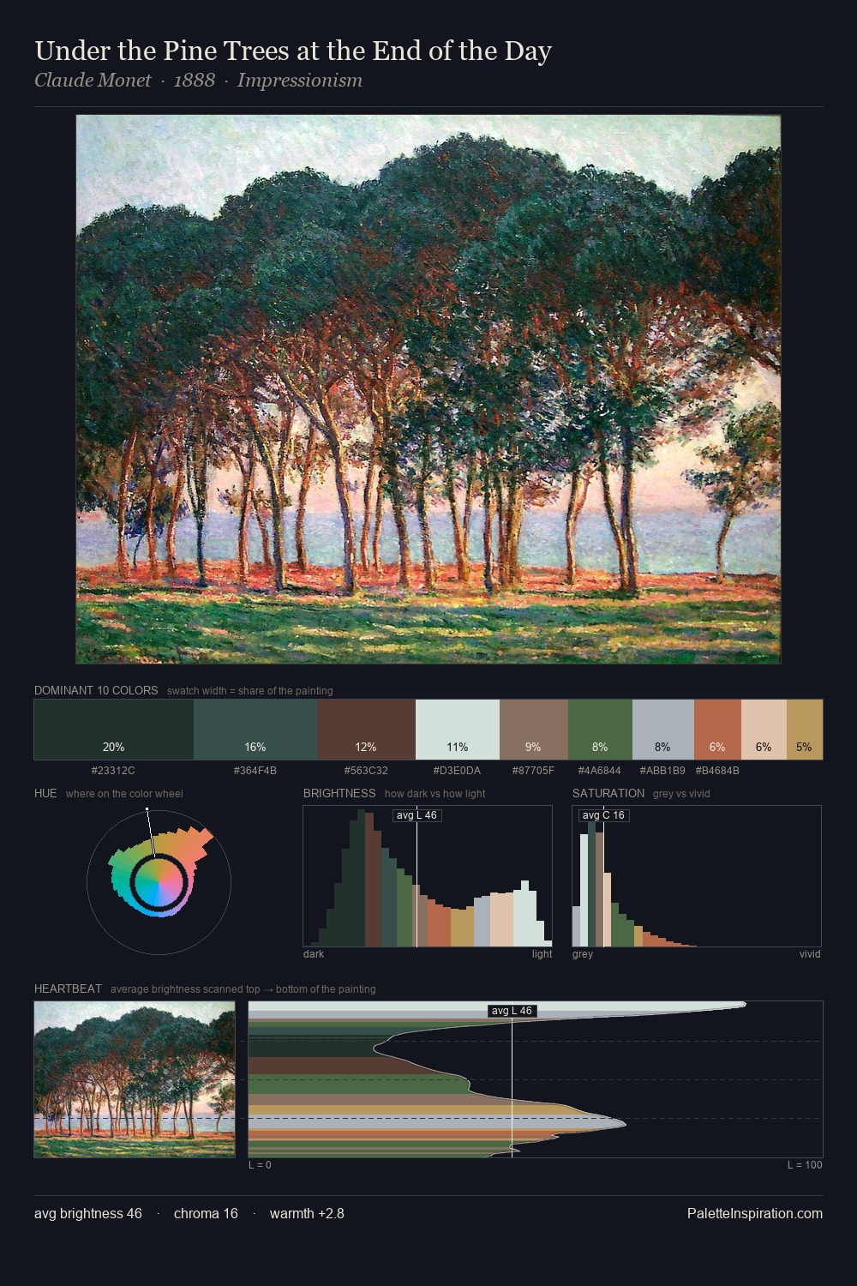Select the 11% pale grey-green swatch
This screenshot has width=857, height=1286.
coord(458,730)
